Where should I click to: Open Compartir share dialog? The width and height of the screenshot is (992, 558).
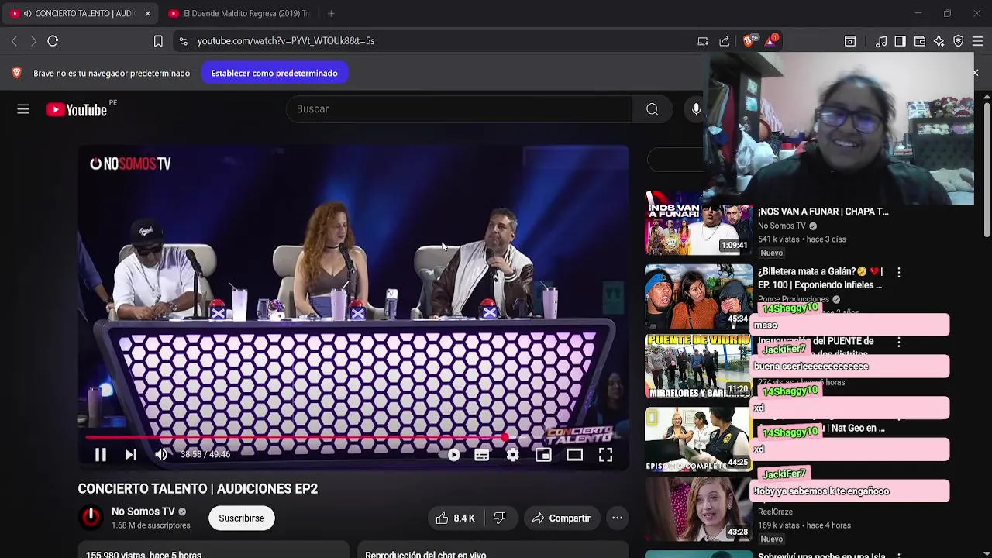pos(561,518)
